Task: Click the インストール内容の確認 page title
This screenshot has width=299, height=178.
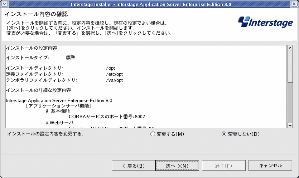Action: (36, 14)
